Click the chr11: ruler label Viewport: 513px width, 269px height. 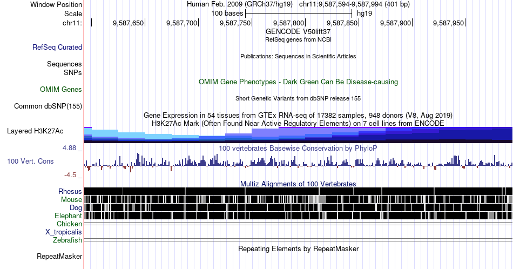click(72, 23)
